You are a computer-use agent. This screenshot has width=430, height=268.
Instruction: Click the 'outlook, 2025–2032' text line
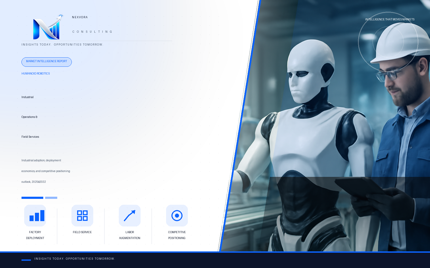pos(34,182)
